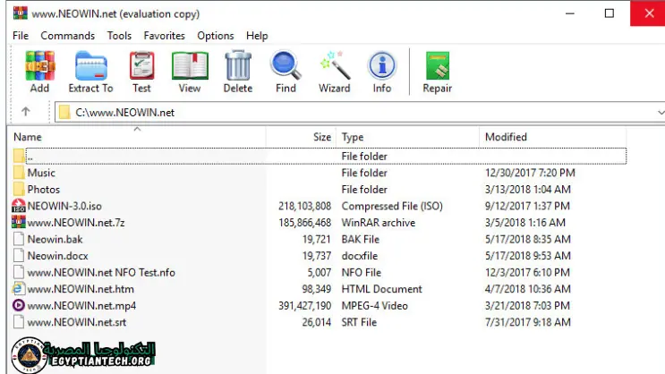Sort by the Type column header

[407, 137]
